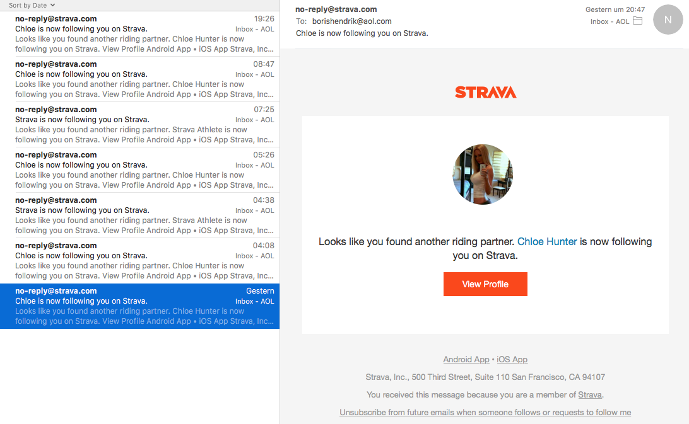Select the Strava email received at 07:25
The width and height of the screenshot is (689, 424).
click(x=139, y=124)
